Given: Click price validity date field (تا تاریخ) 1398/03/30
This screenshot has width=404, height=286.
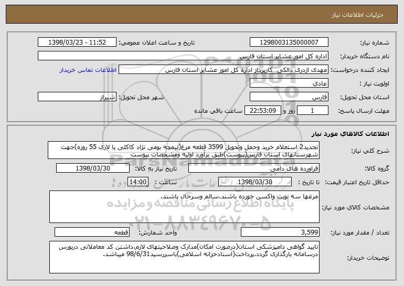Looking at the screenshot, I should [255, 182].
